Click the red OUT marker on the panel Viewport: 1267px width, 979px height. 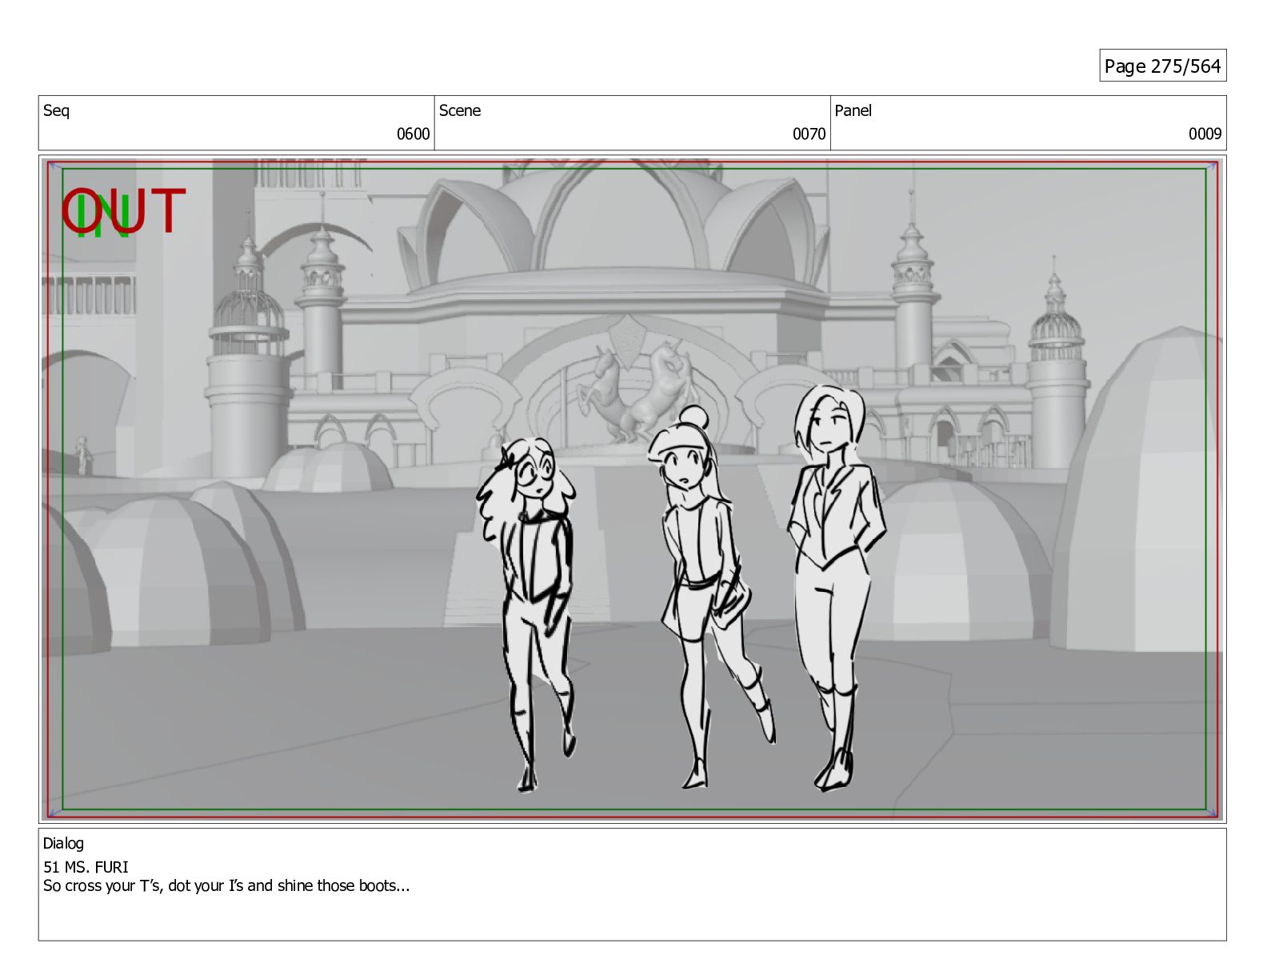(124, 211)
